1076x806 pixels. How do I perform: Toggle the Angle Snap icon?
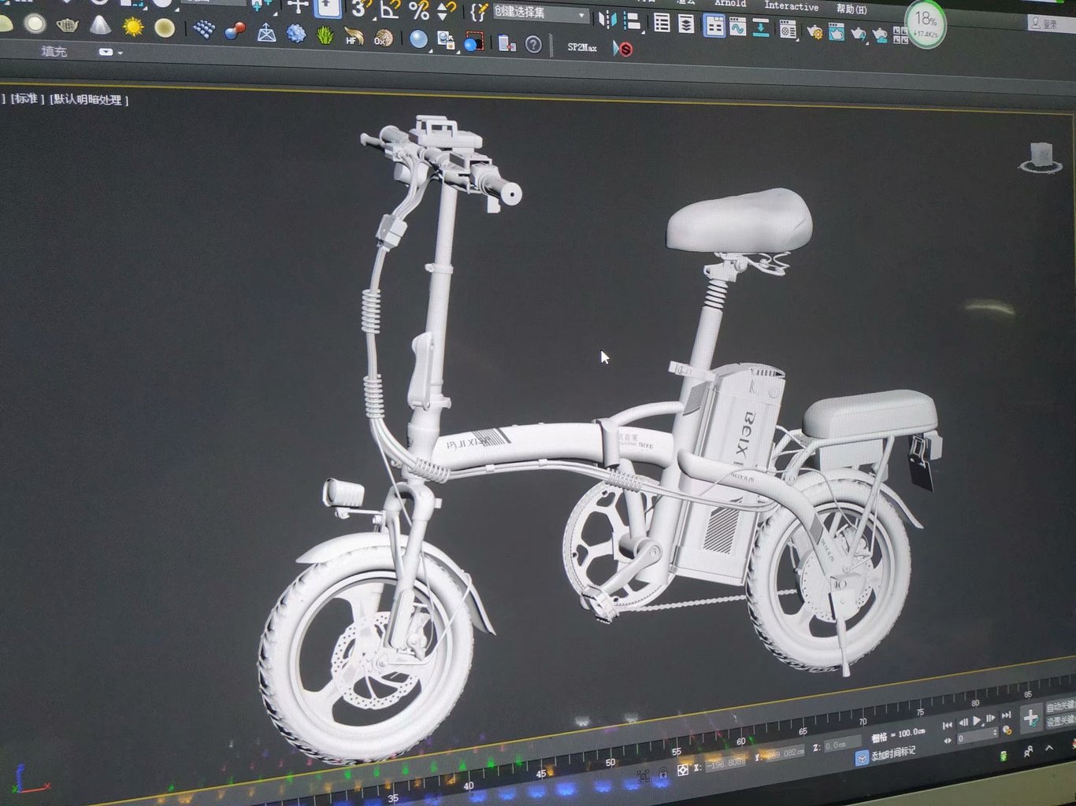pyautogui.click(x=390, y=9)
